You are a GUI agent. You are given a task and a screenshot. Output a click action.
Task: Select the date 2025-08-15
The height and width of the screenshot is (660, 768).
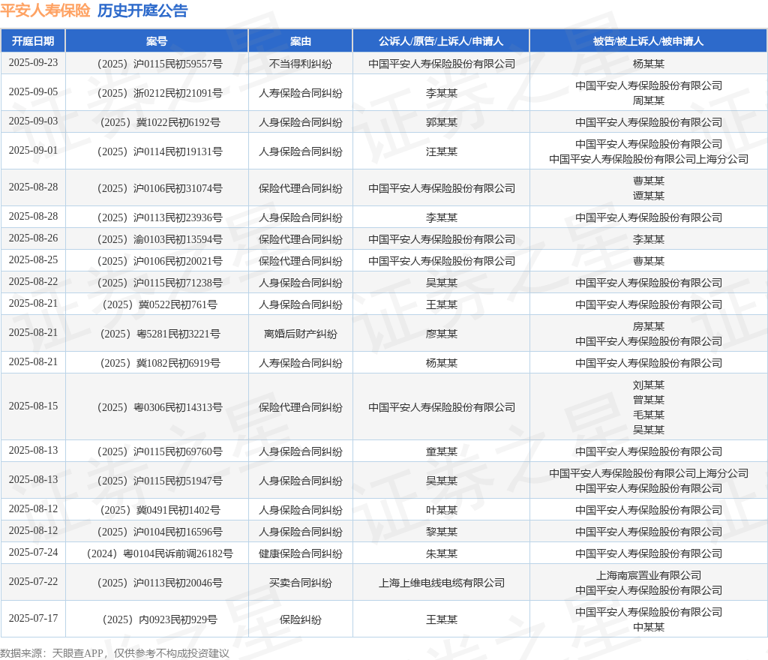33,406
